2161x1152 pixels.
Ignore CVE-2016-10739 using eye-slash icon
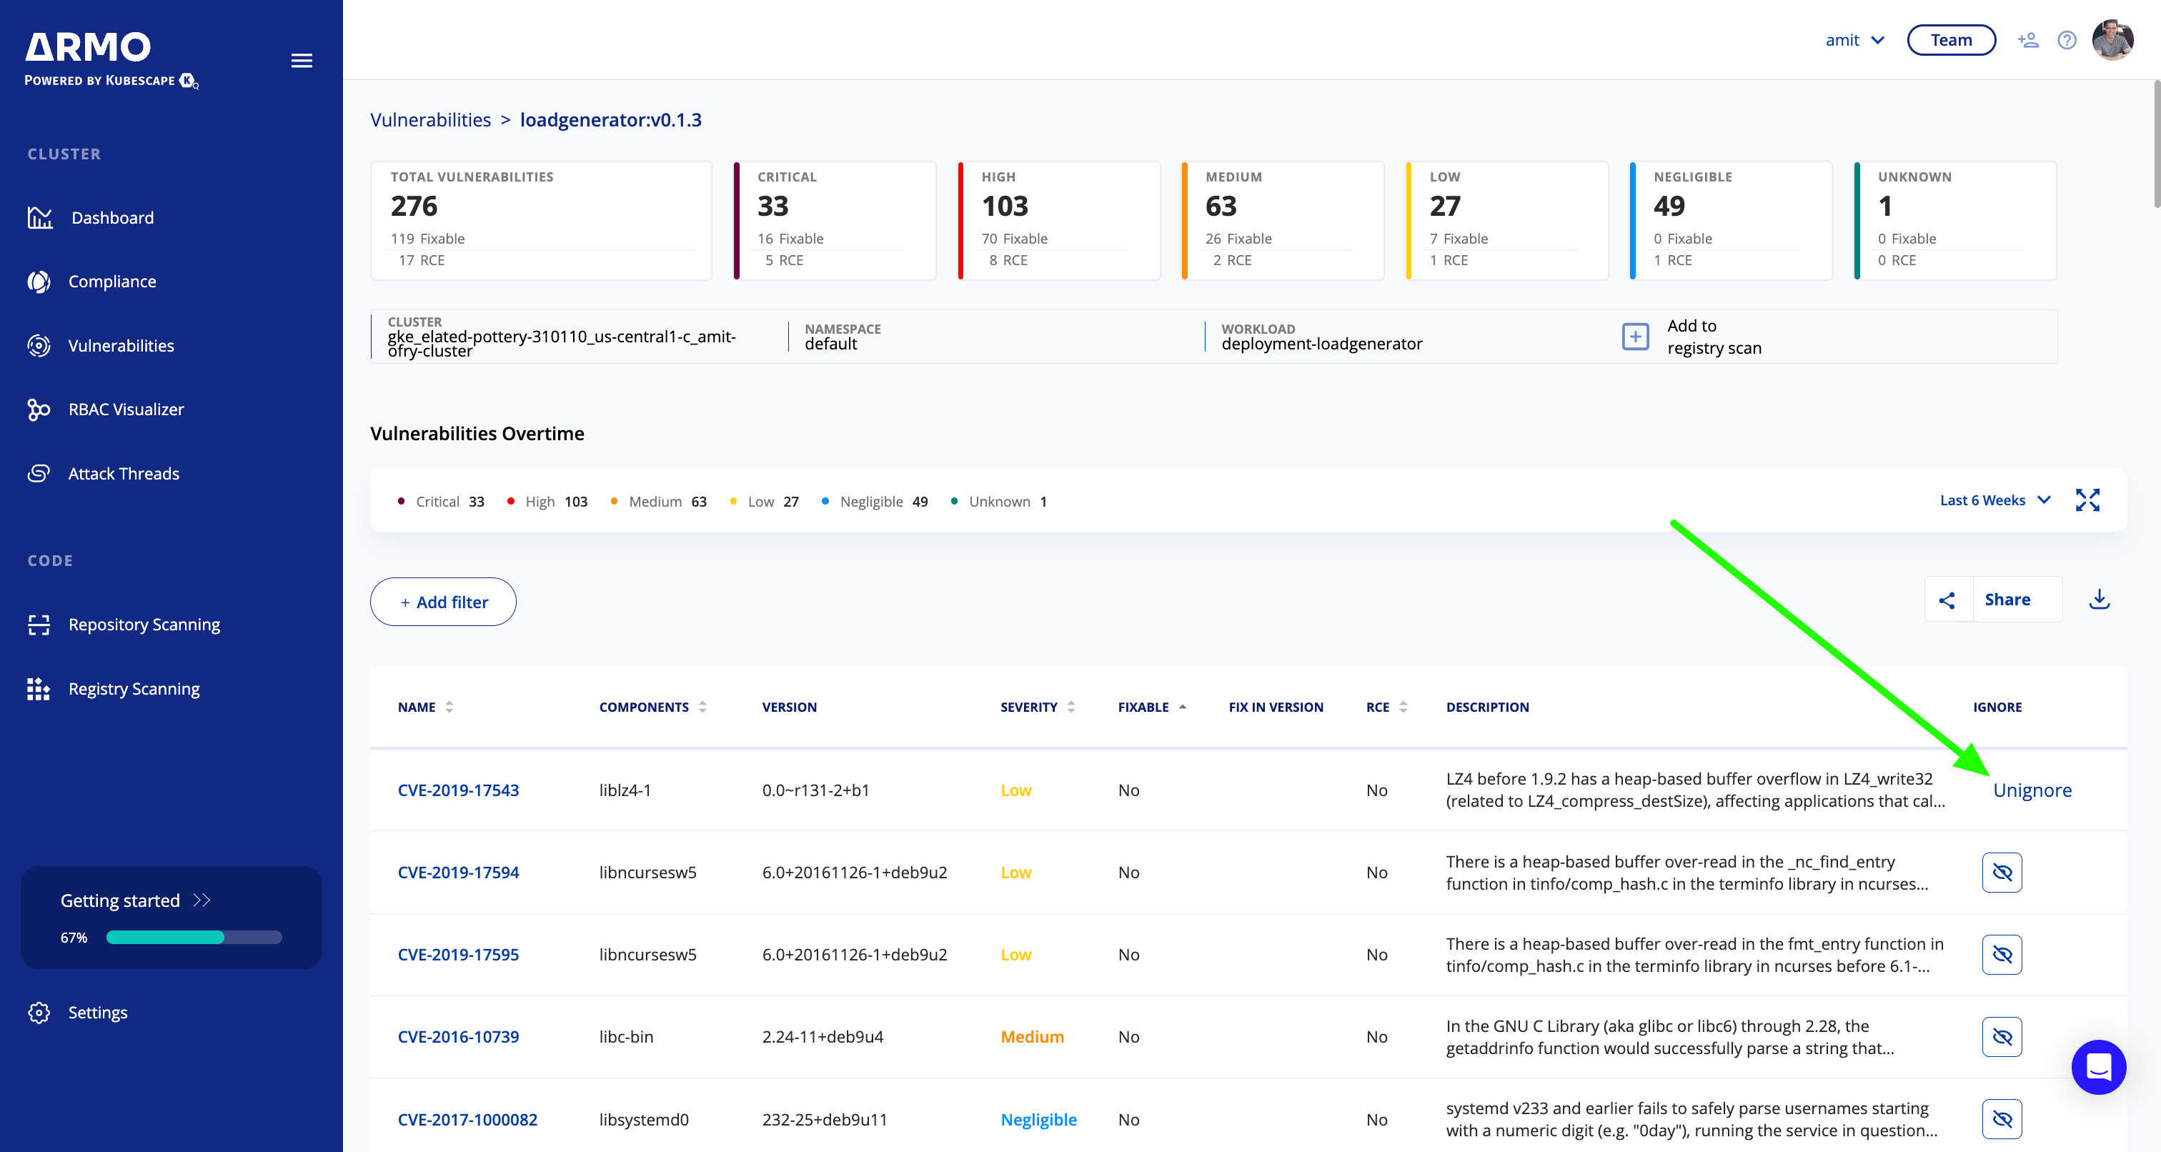tap(2002, 1037)
